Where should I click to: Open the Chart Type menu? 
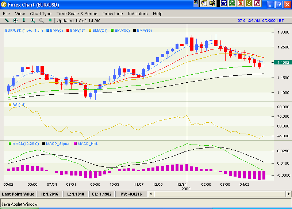pos(41,13)
